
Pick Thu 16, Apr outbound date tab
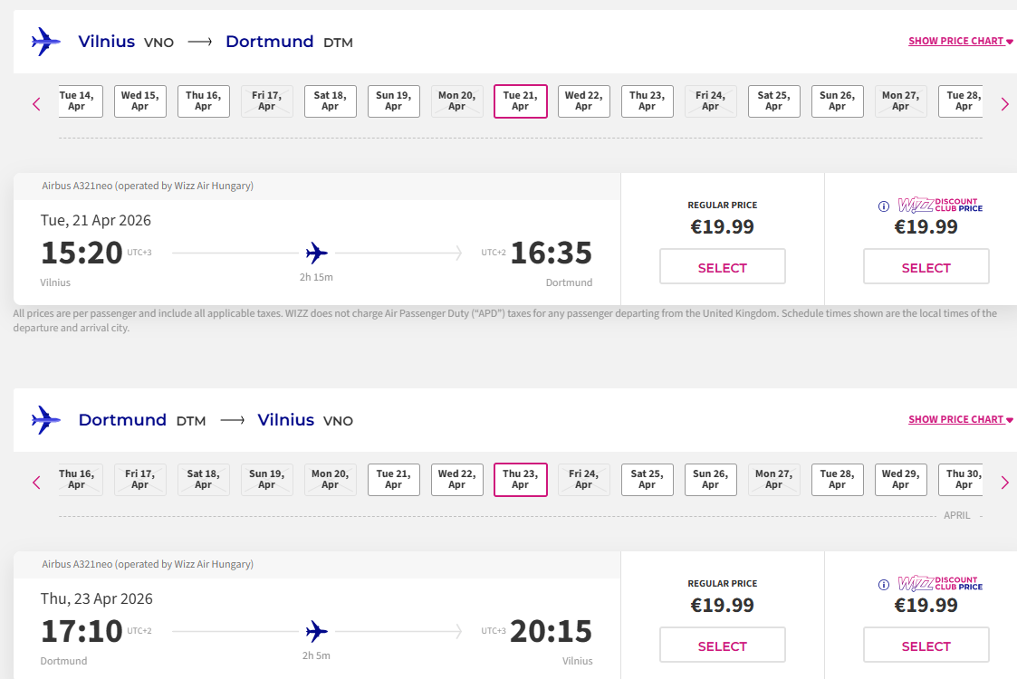coord(203,101)
